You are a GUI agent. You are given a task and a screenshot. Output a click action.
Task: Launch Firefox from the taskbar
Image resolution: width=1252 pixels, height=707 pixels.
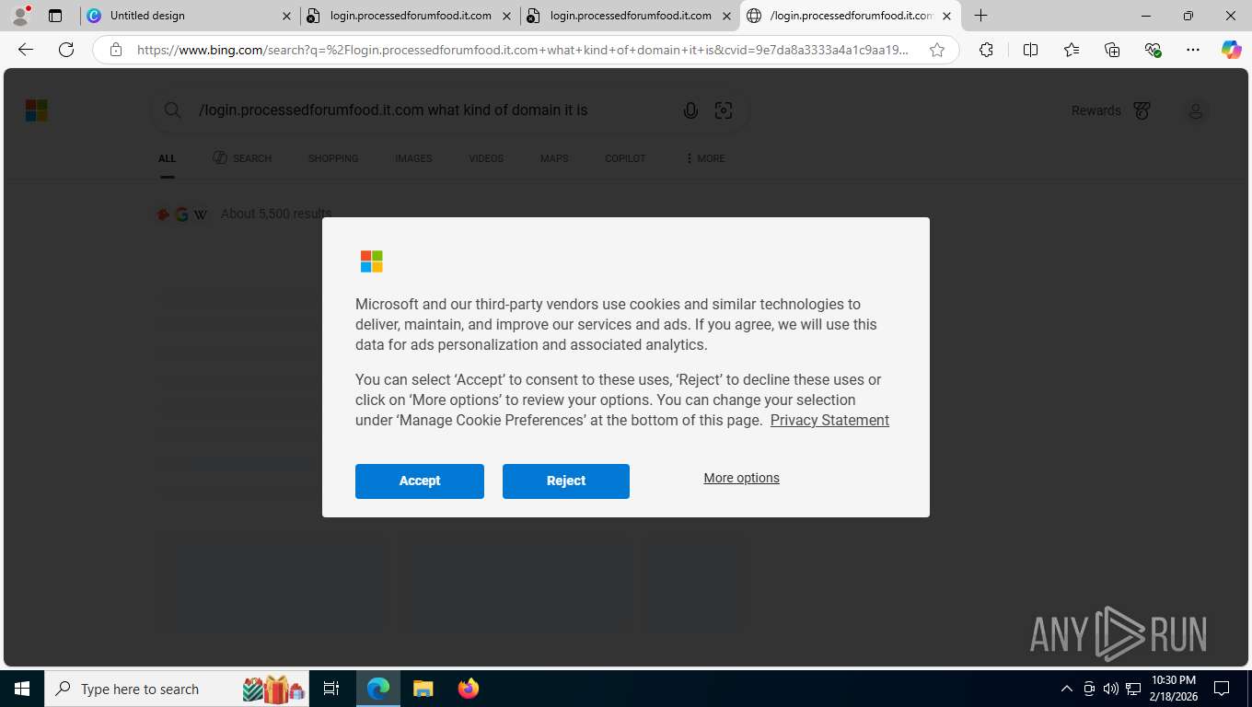click(x=469, y=689)
